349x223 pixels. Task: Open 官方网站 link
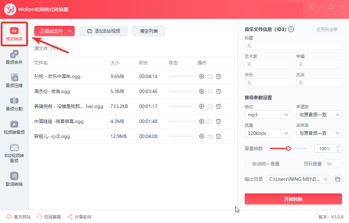click(18, 217)
